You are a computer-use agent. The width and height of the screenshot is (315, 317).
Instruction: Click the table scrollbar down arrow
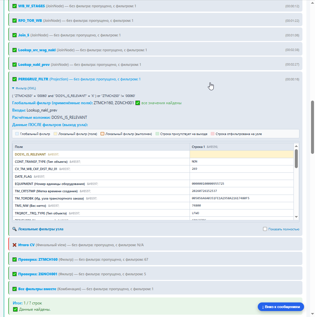tap(296, 217)
